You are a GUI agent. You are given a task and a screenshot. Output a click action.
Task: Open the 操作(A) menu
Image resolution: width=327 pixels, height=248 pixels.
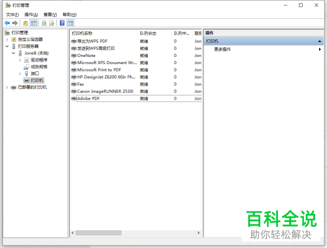(31, 14)
